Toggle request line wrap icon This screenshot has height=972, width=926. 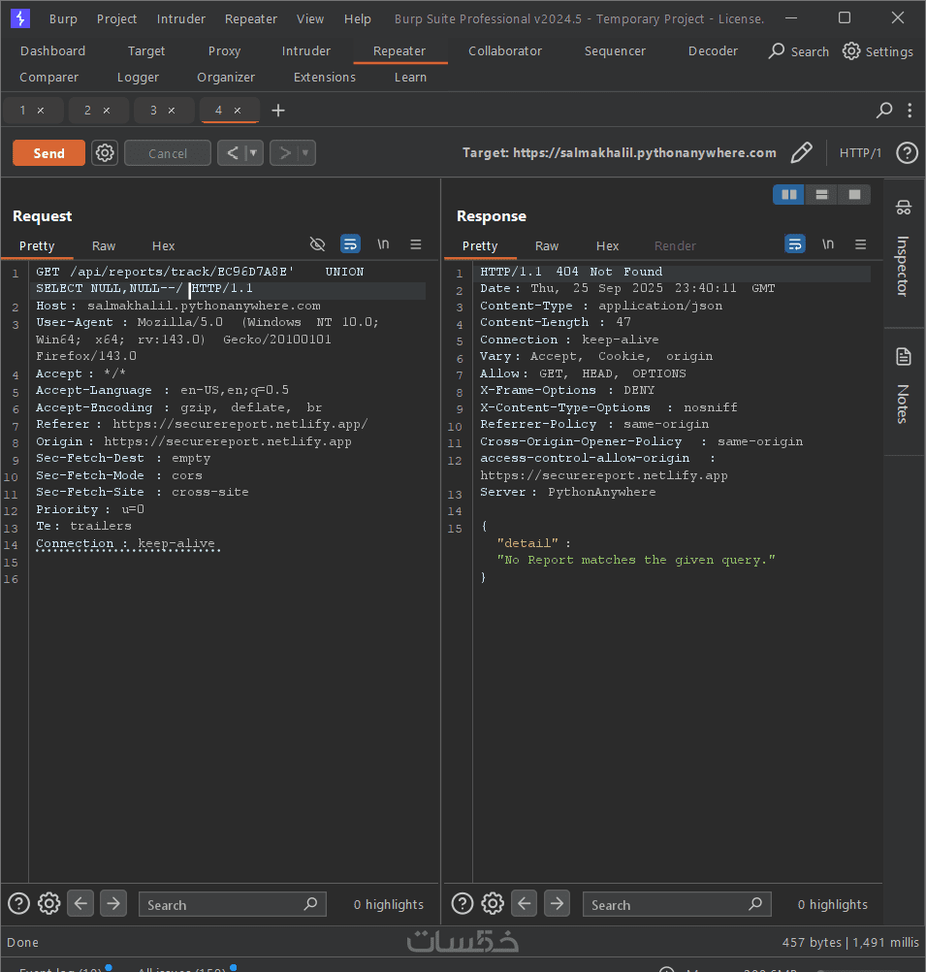(350, 244)
